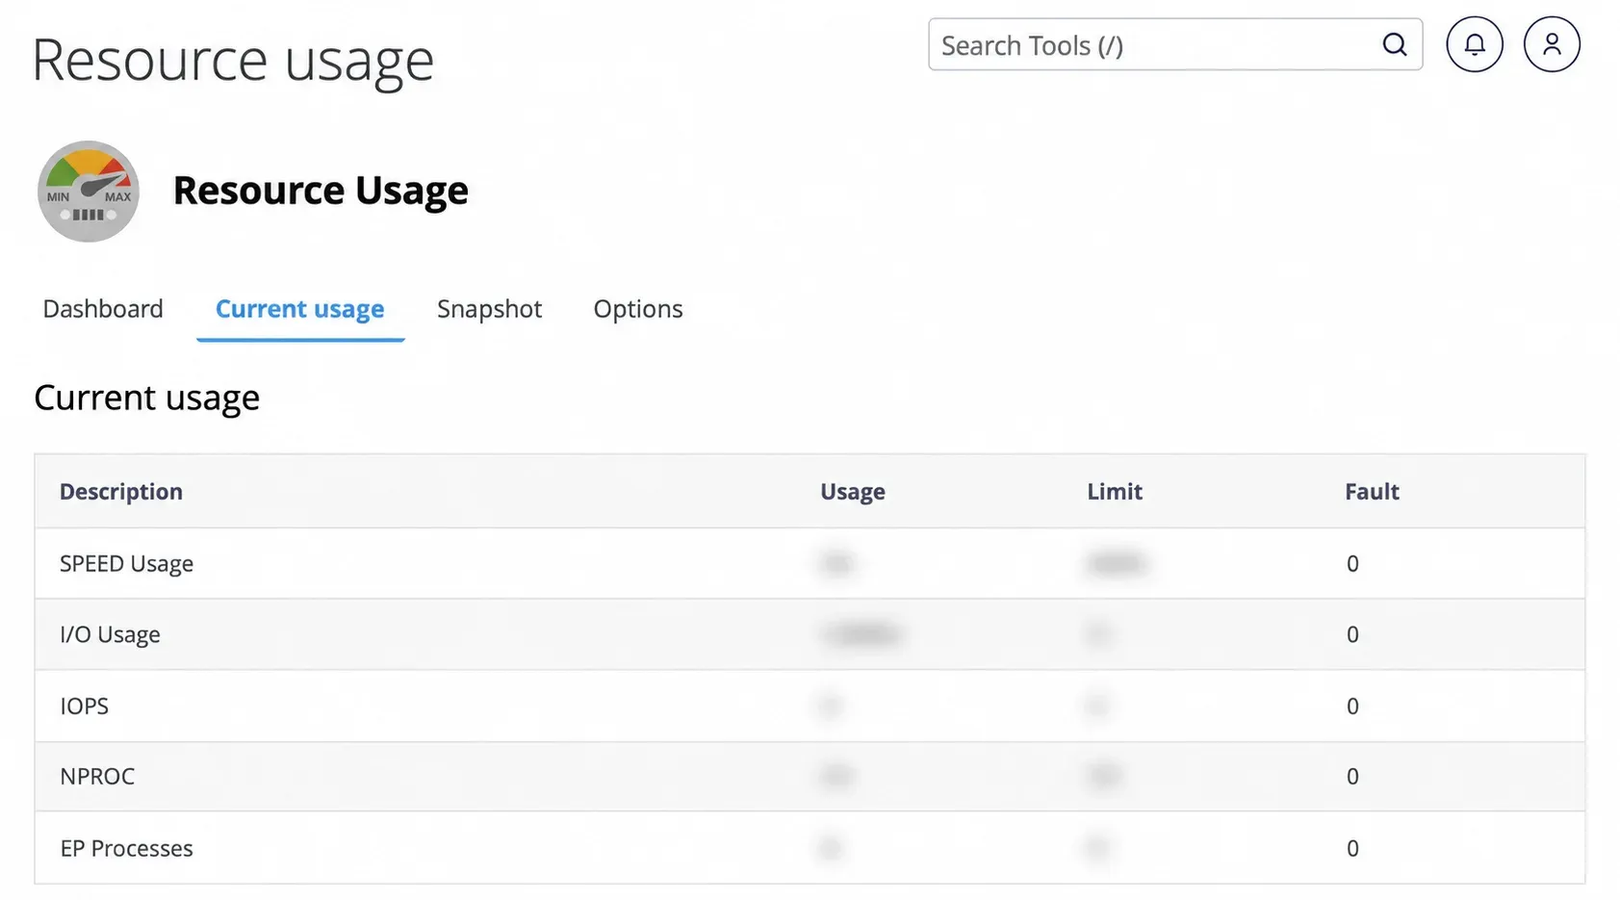Click the bold Resource Usage heading

click(x=321, y=191)
